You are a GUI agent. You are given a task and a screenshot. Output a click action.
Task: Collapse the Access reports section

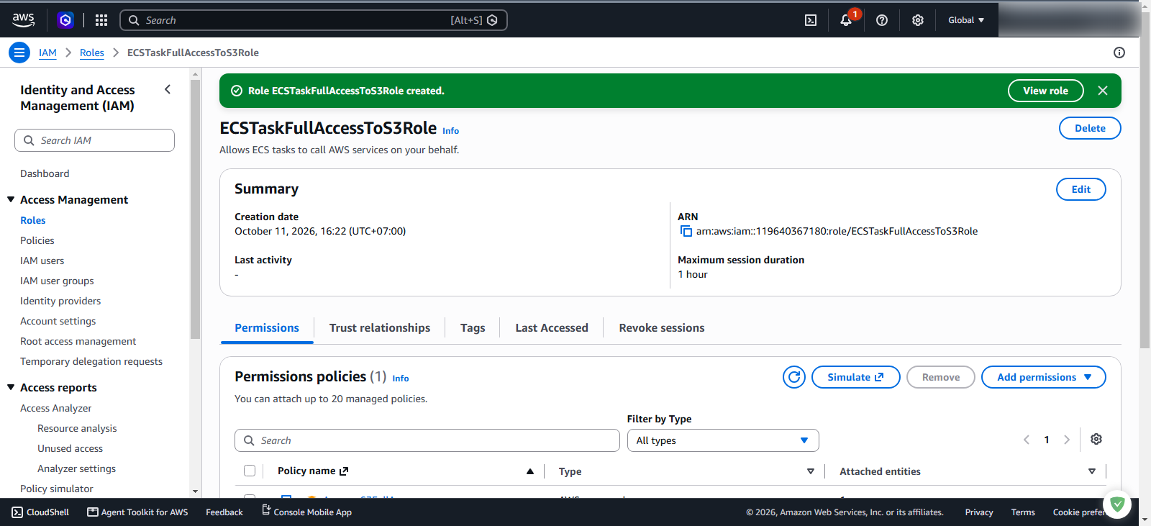click(x=11, y=387)
